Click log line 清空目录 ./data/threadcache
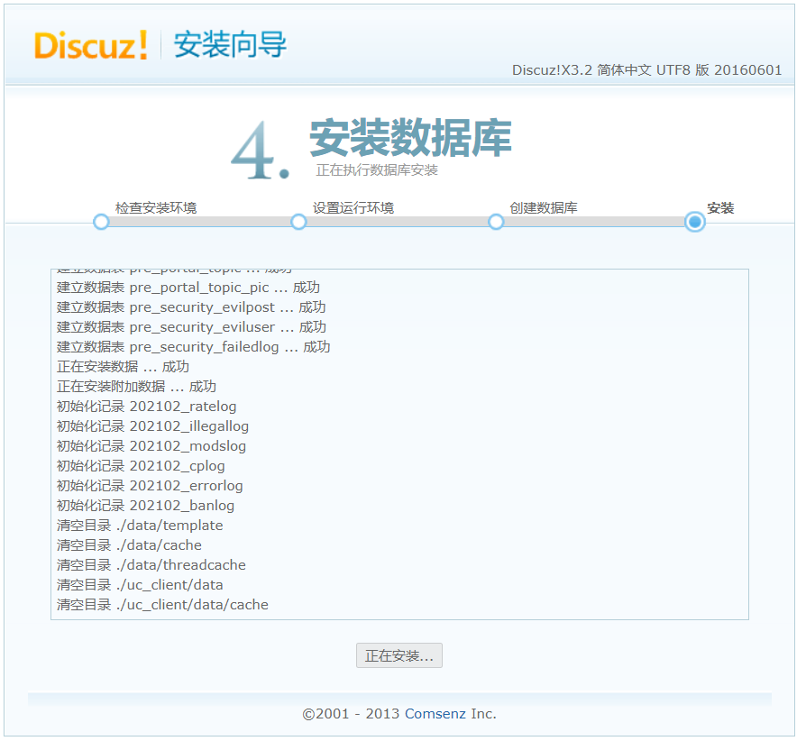The height and width of the screenshot is (741, 797). pos(151,565)
